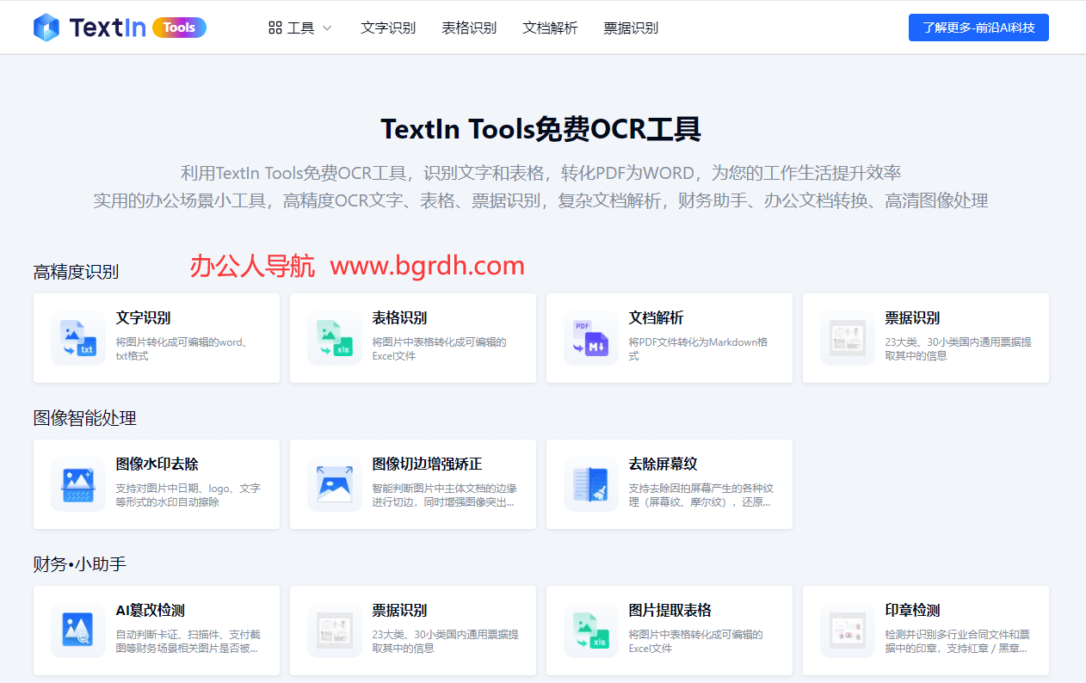
Task: Click the TextIn logo icon
Action: coord(47,27)
